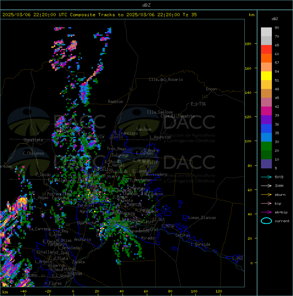Screen dimensions: 293x296
Task: Click the 'S_Francisco' place label
Action: [126, 133]
